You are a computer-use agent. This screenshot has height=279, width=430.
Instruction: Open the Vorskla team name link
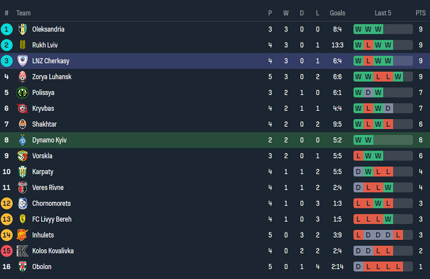pyautogui.click(x=43, y=156)
